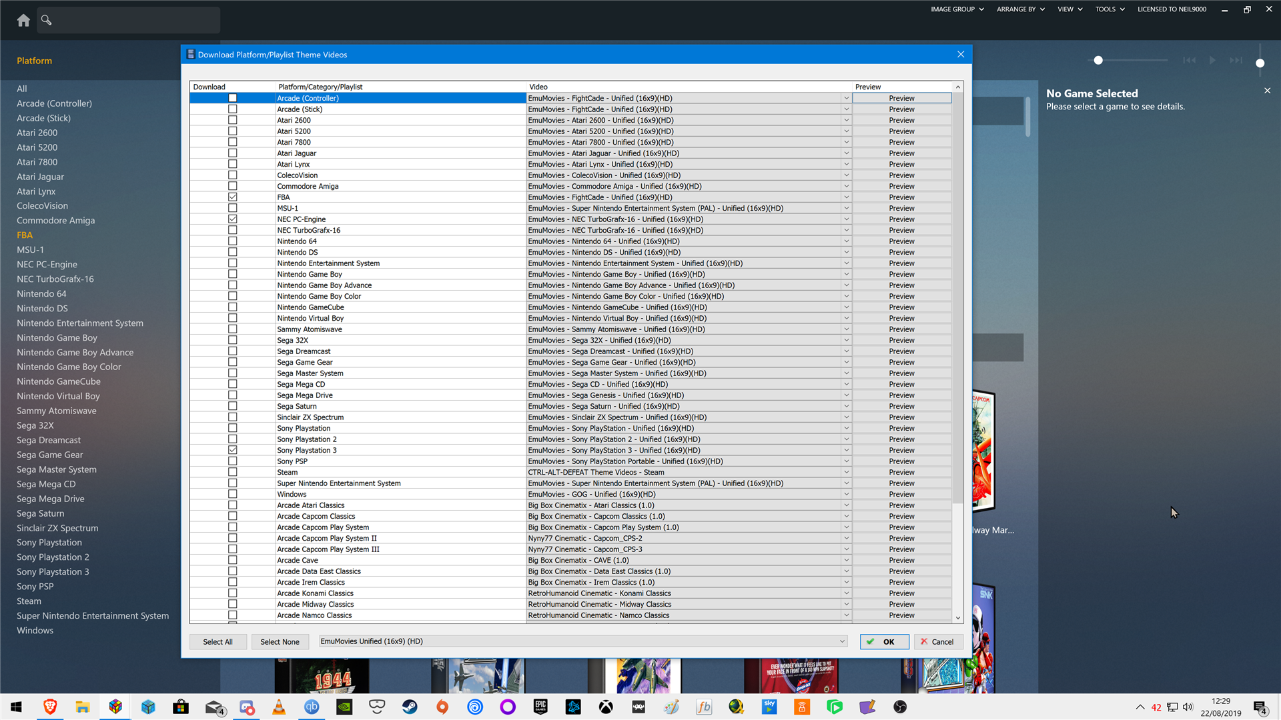The image size is (1281, 720).
Task: Open IMAGE GROUP menu
Action: (957, 9)
